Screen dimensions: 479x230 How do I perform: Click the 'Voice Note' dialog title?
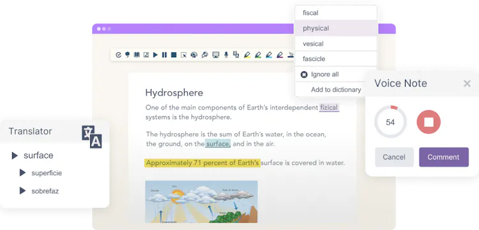400,83
